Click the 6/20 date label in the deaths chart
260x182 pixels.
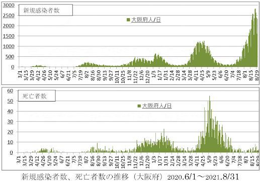click(x=228, y=161)
